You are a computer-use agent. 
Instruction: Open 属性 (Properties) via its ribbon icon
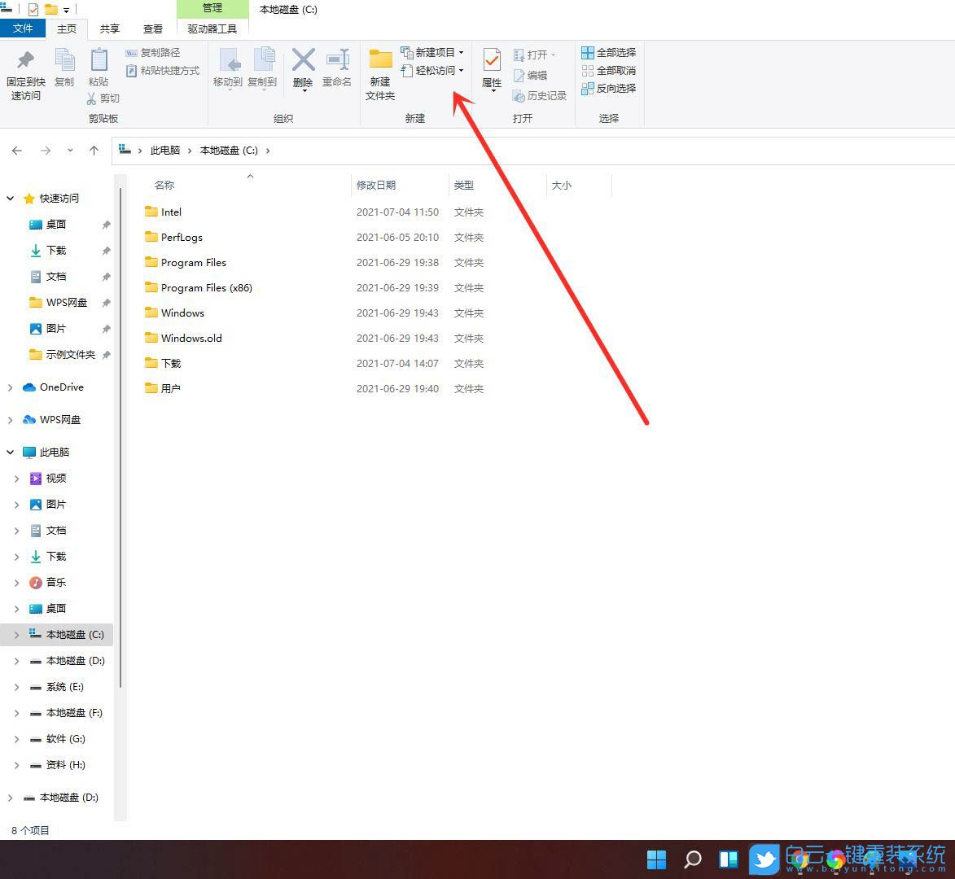[x=492, y=69]
